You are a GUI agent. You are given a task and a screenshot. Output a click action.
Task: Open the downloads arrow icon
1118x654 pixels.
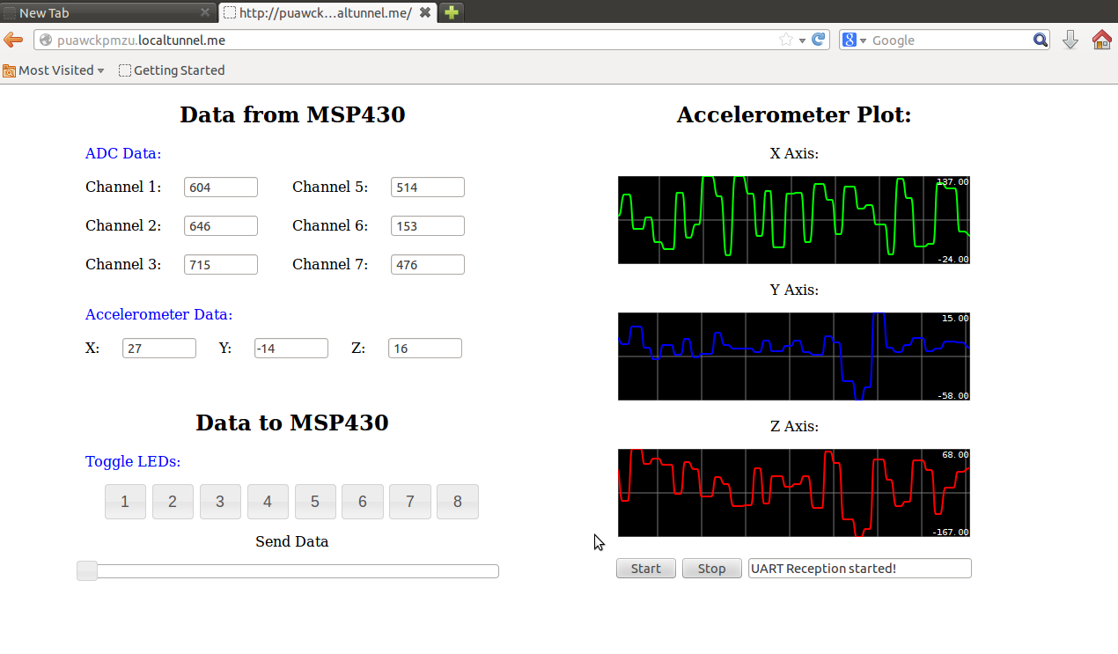click(x=1070, y=40)
